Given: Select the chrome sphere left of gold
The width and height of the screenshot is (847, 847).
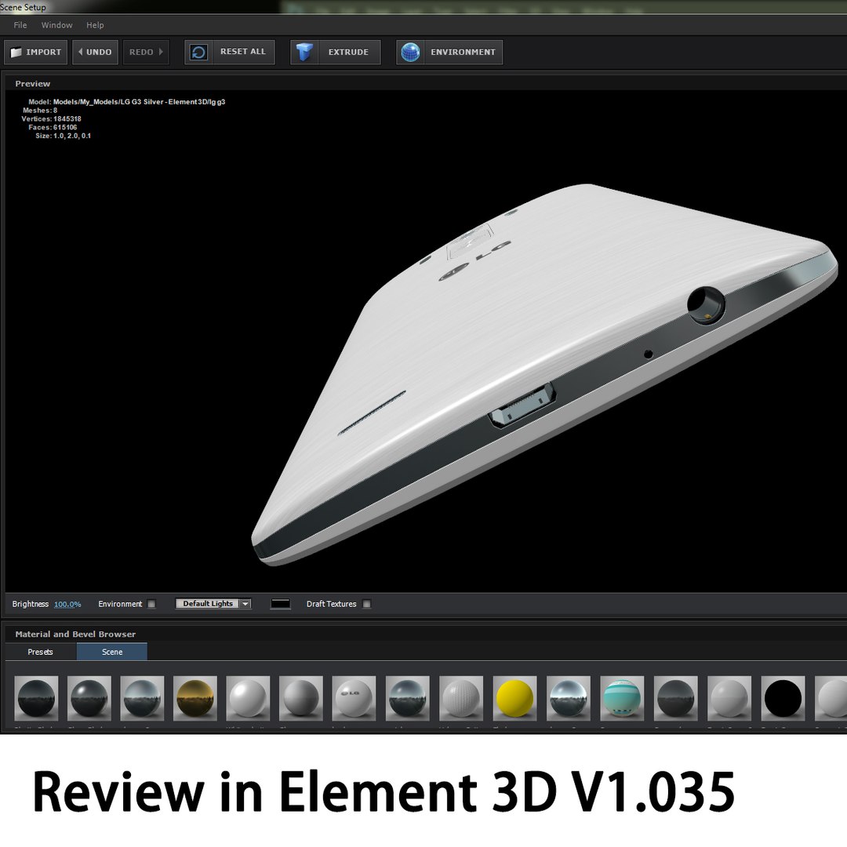Looking at the screenshot, I should click(142, 698).
